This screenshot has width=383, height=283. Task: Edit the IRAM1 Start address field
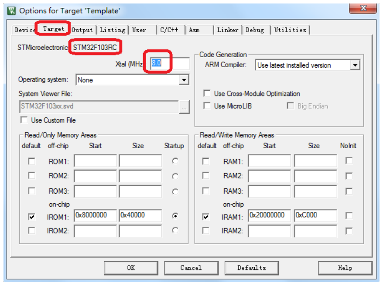click(x=270, y=215)
